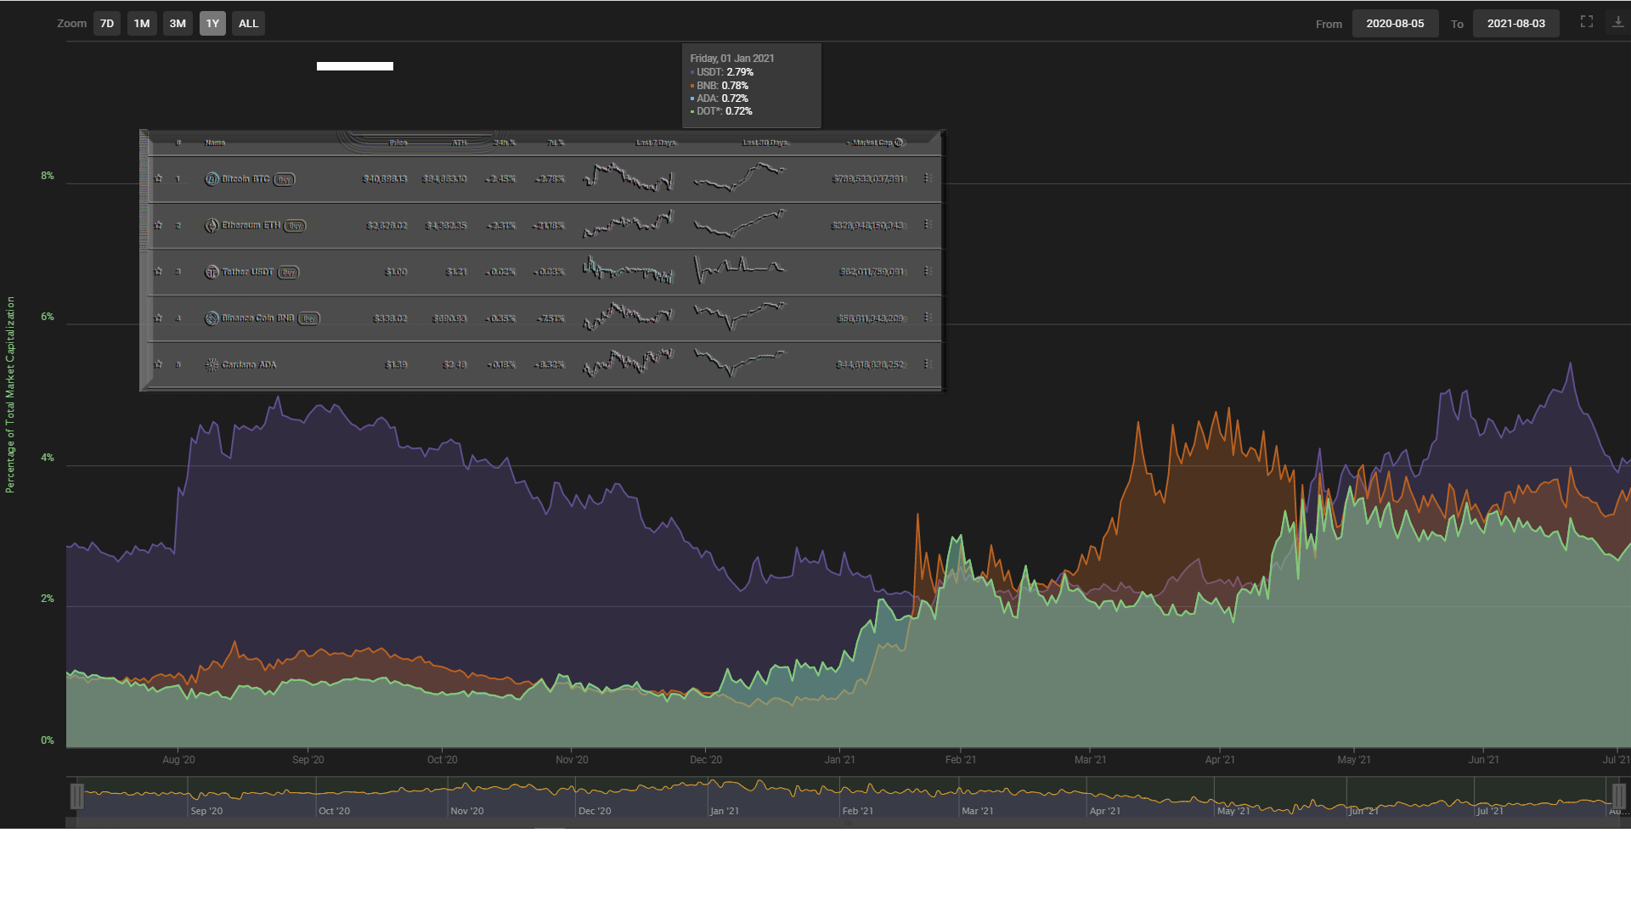The image size is (1631, 917).
Task: Click the Tether USDT coin icon
Action: (x=212, y=273)
